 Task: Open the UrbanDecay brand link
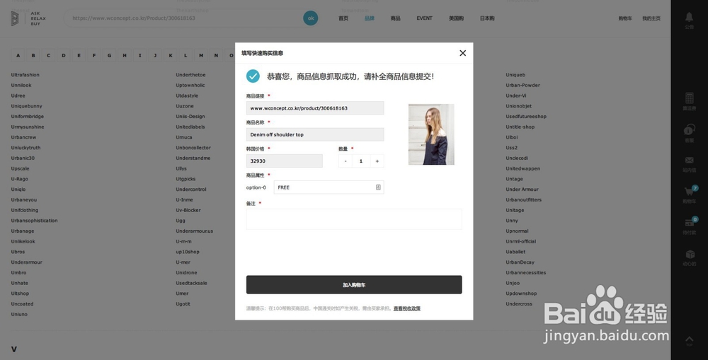(520, 262)
